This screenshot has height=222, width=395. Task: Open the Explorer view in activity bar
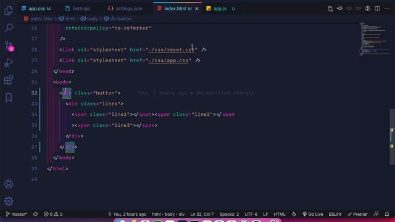9,10
